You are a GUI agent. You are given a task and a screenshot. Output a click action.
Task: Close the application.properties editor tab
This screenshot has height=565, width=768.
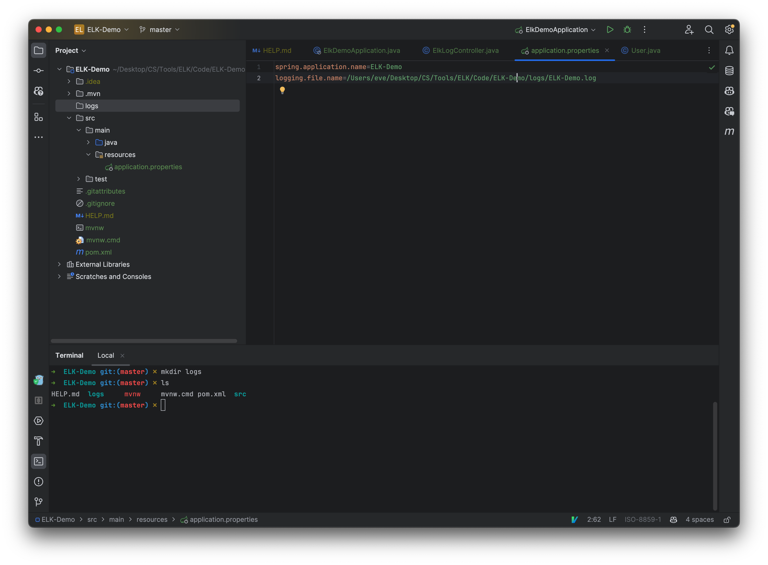(x=607, y=50)
